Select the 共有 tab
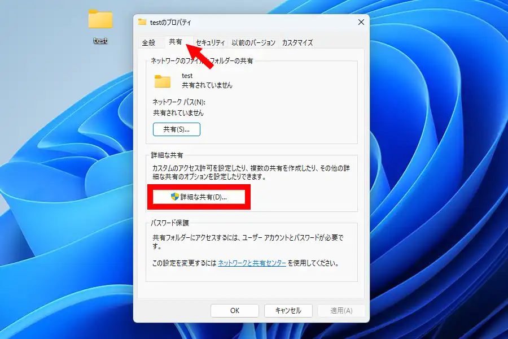This screenshot has width=508, height=339. [176, 42]
